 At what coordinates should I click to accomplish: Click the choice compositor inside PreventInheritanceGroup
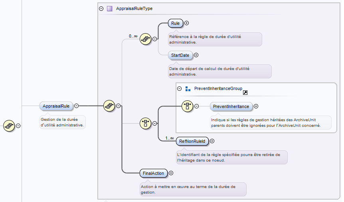(187, 106)
